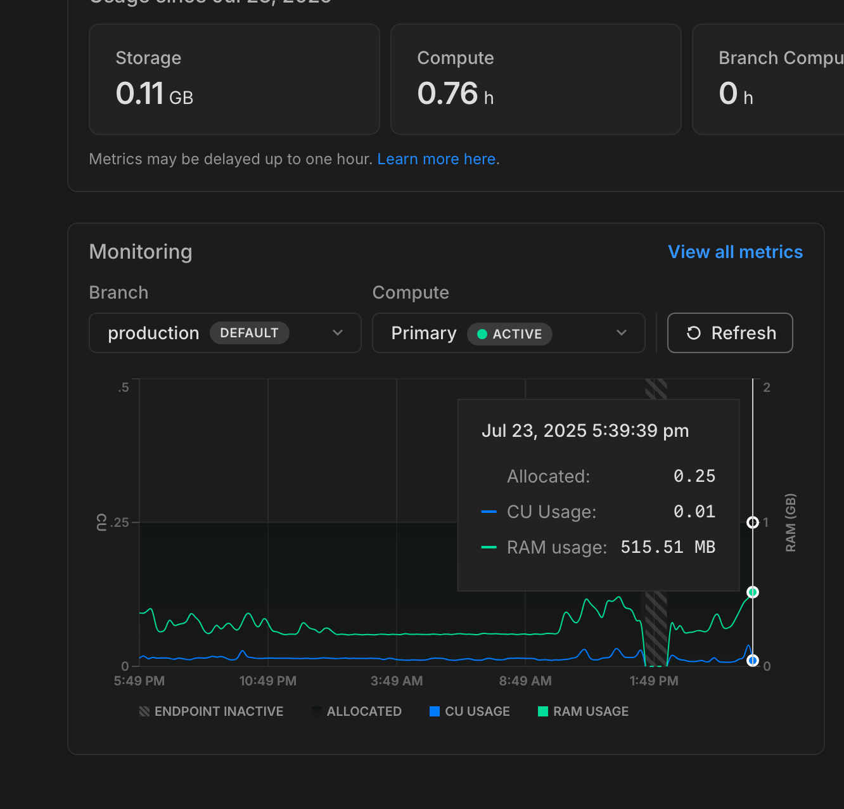The width and height of the screenshot is (844, 809).
Task: Click the dark ALLOCATED legend swatch
Action: pyautogui.click(x=317, y=711)
